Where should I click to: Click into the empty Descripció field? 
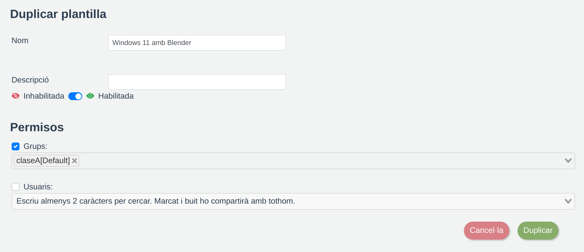point(197,82)
